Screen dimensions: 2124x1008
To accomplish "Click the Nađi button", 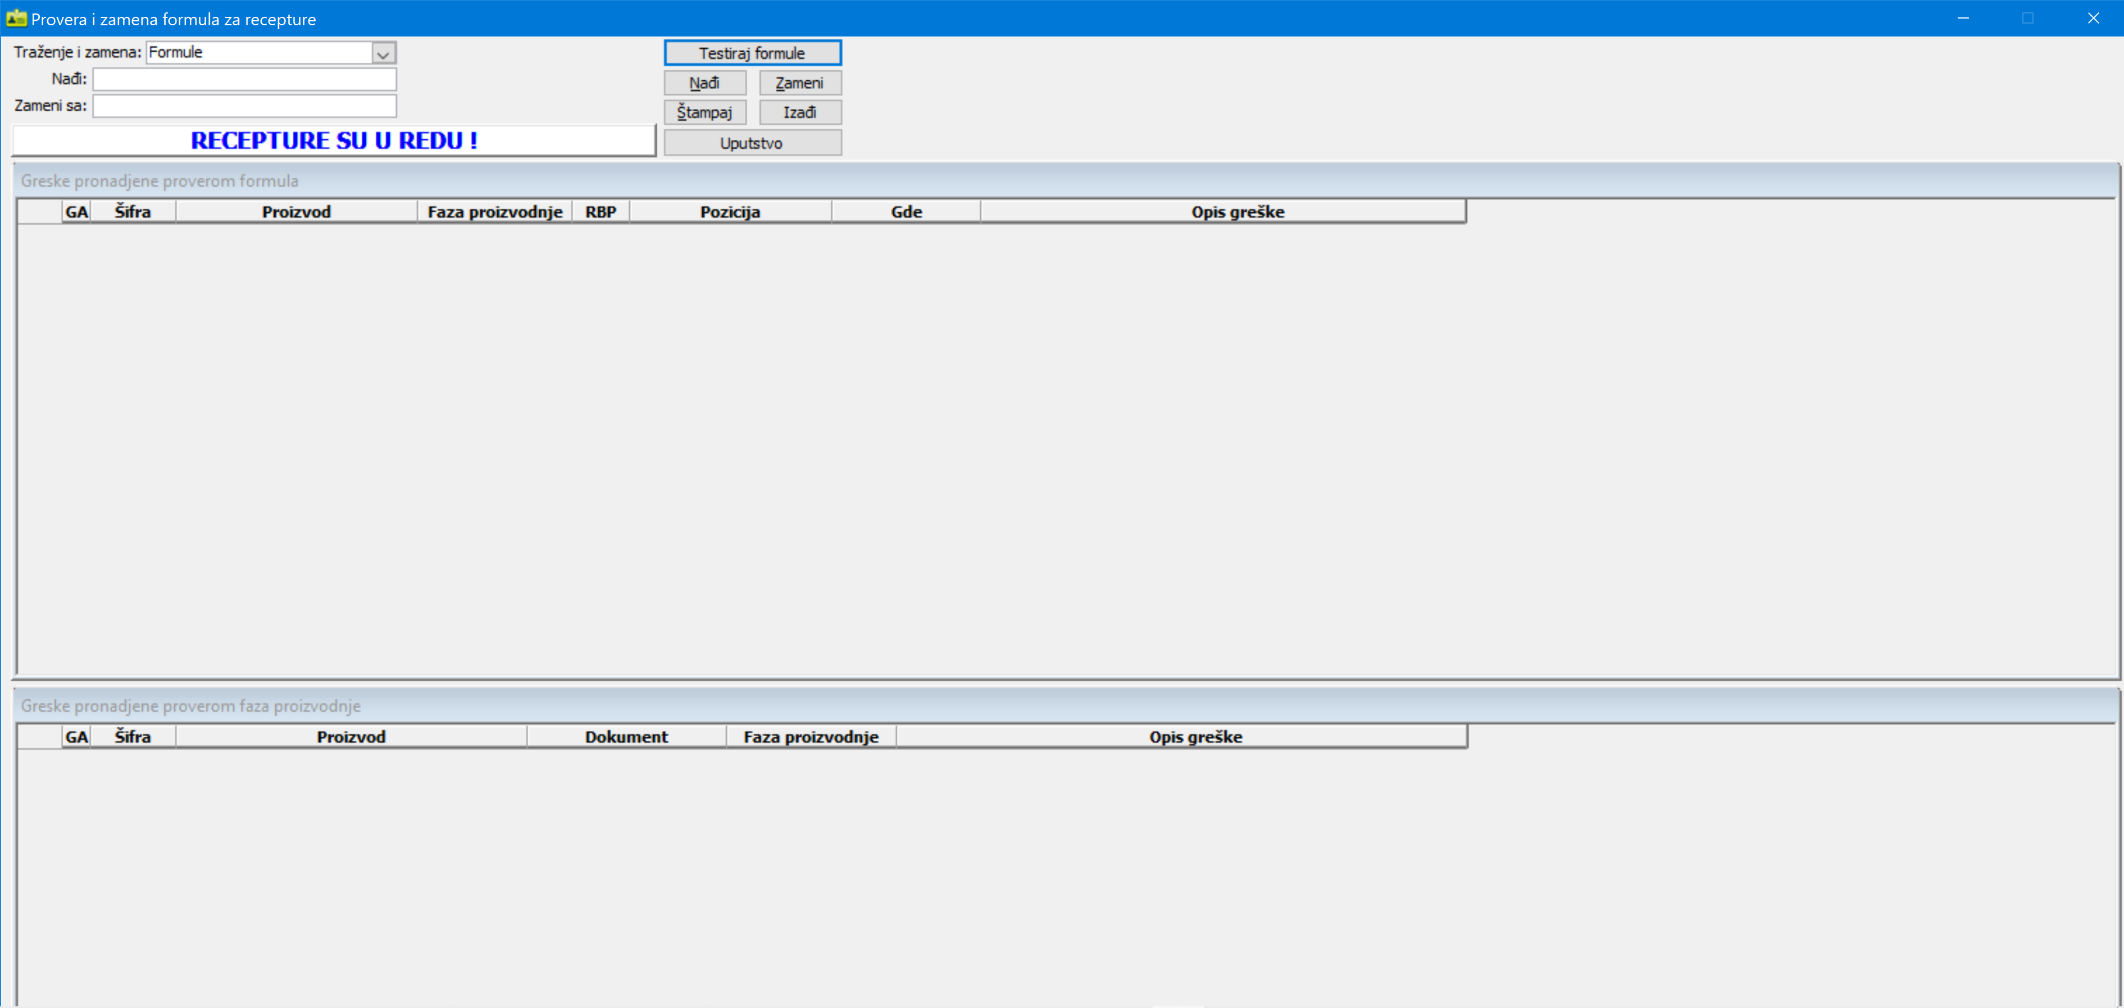I will click(x=705, y=83).
